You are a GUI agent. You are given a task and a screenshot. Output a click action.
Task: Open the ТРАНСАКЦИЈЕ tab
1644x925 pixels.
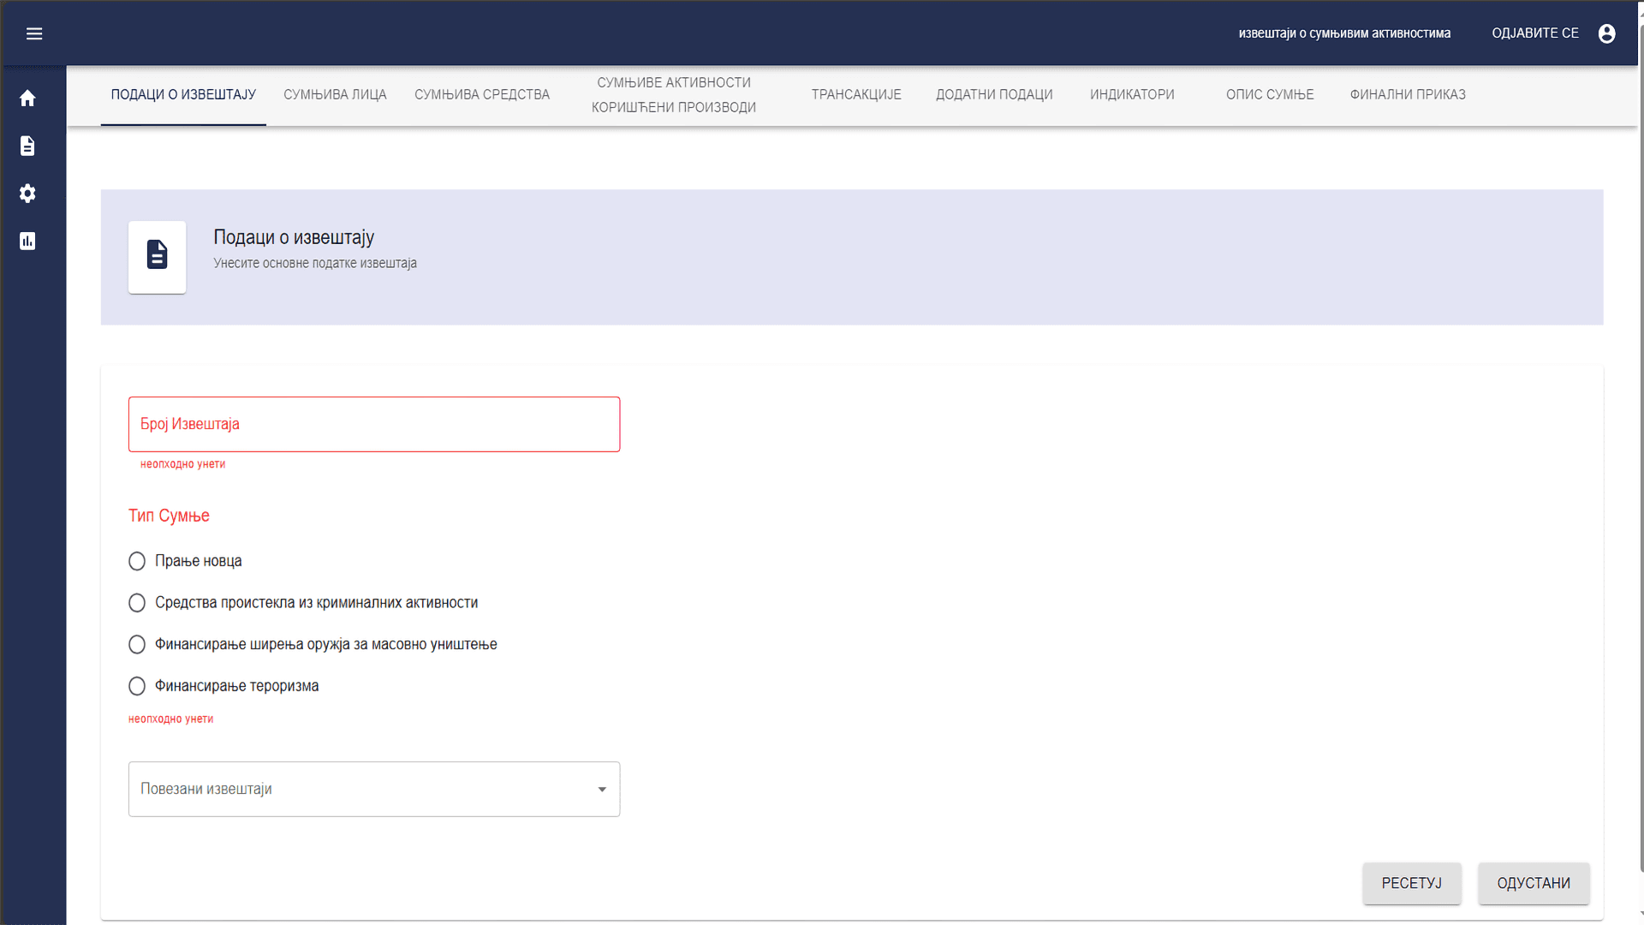pos(856,94)
